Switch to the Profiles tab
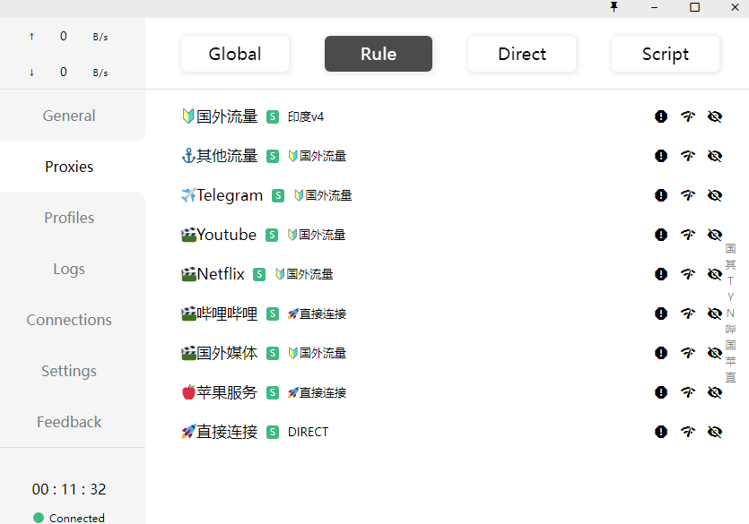The height and width of the screenshot is (524, 749). click(69, 218)
